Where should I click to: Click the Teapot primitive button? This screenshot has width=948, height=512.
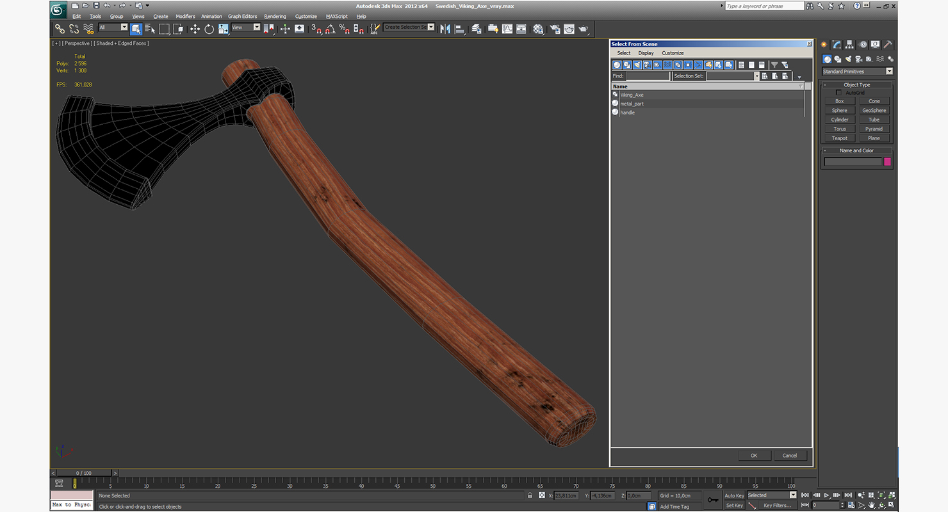(x=839, y=138)
